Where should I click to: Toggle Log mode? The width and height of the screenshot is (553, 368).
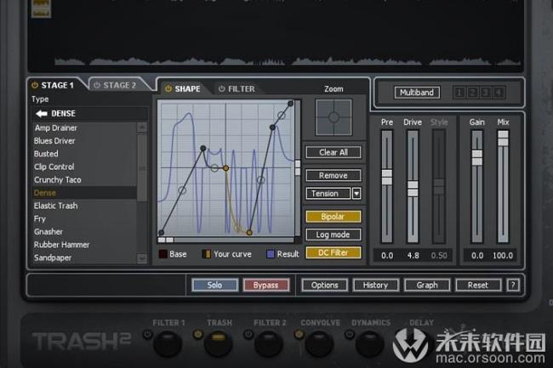point(334,235)
